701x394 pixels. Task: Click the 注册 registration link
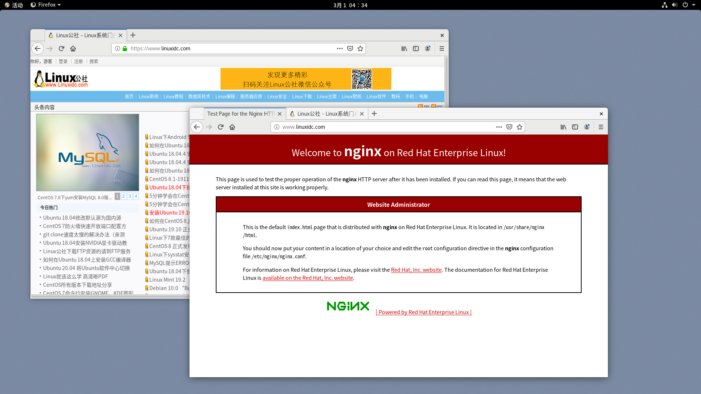[78, 61]
